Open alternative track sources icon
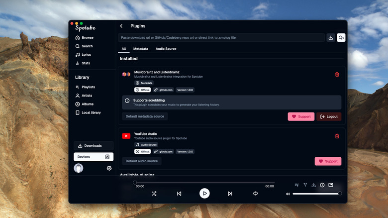 tap(305, 185)
